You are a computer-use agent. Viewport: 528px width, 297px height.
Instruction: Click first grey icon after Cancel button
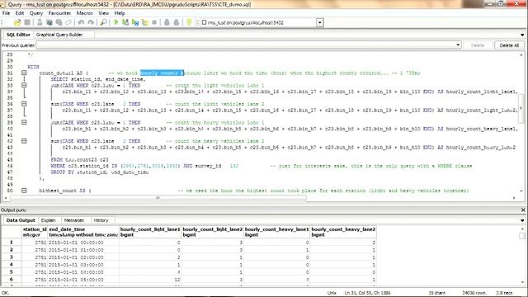[x=167, y=22]
